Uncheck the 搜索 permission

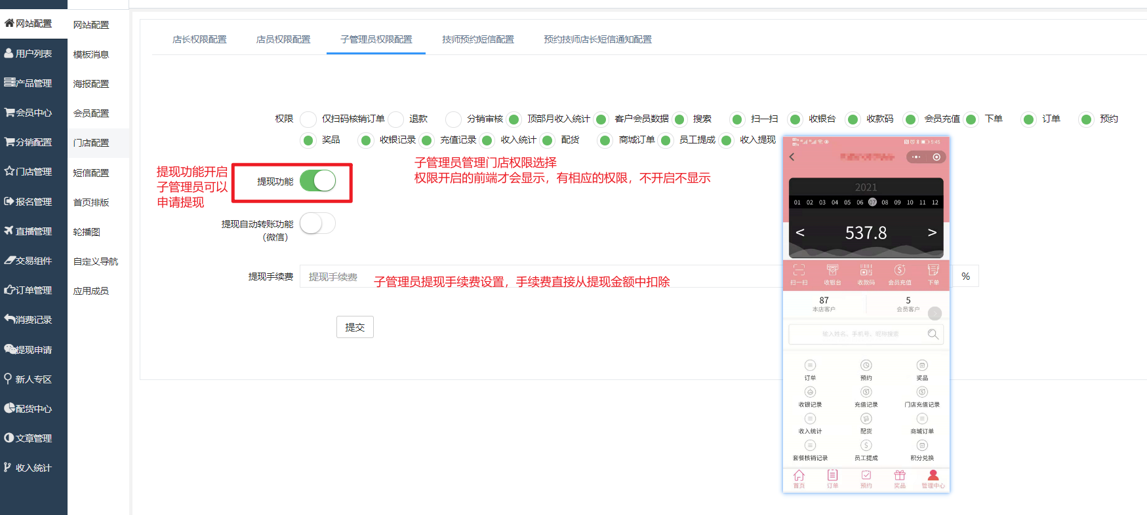pyautogui.click(x=679, y=119)
